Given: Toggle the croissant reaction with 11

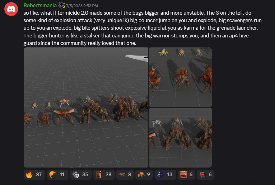Looking at the screenshot, I should click(57, 175).
